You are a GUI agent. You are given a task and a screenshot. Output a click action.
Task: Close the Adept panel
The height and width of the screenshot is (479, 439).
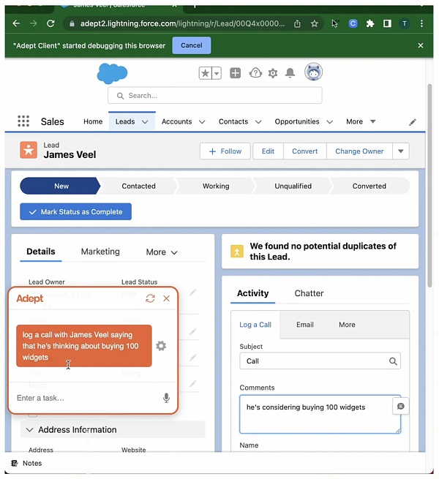point(166,298)
